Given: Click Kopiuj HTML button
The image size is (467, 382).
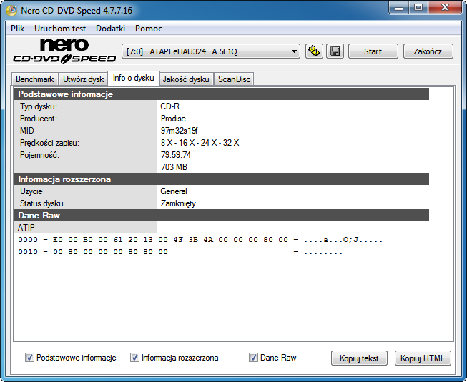Looking at the screenshot, I should pos(423,358).
